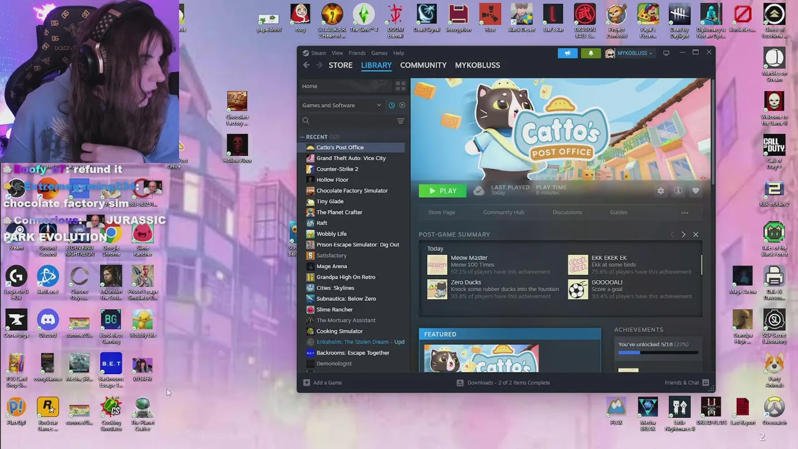Open the Meow Master achievement icon

click(437, 264)
